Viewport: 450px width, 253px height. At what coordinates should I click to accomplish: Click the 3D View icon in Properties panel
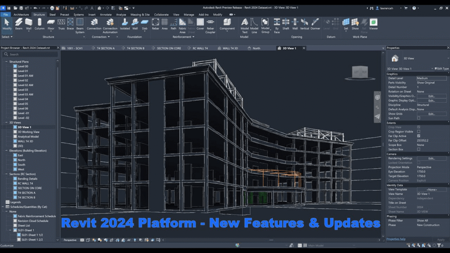coord(395,58)
